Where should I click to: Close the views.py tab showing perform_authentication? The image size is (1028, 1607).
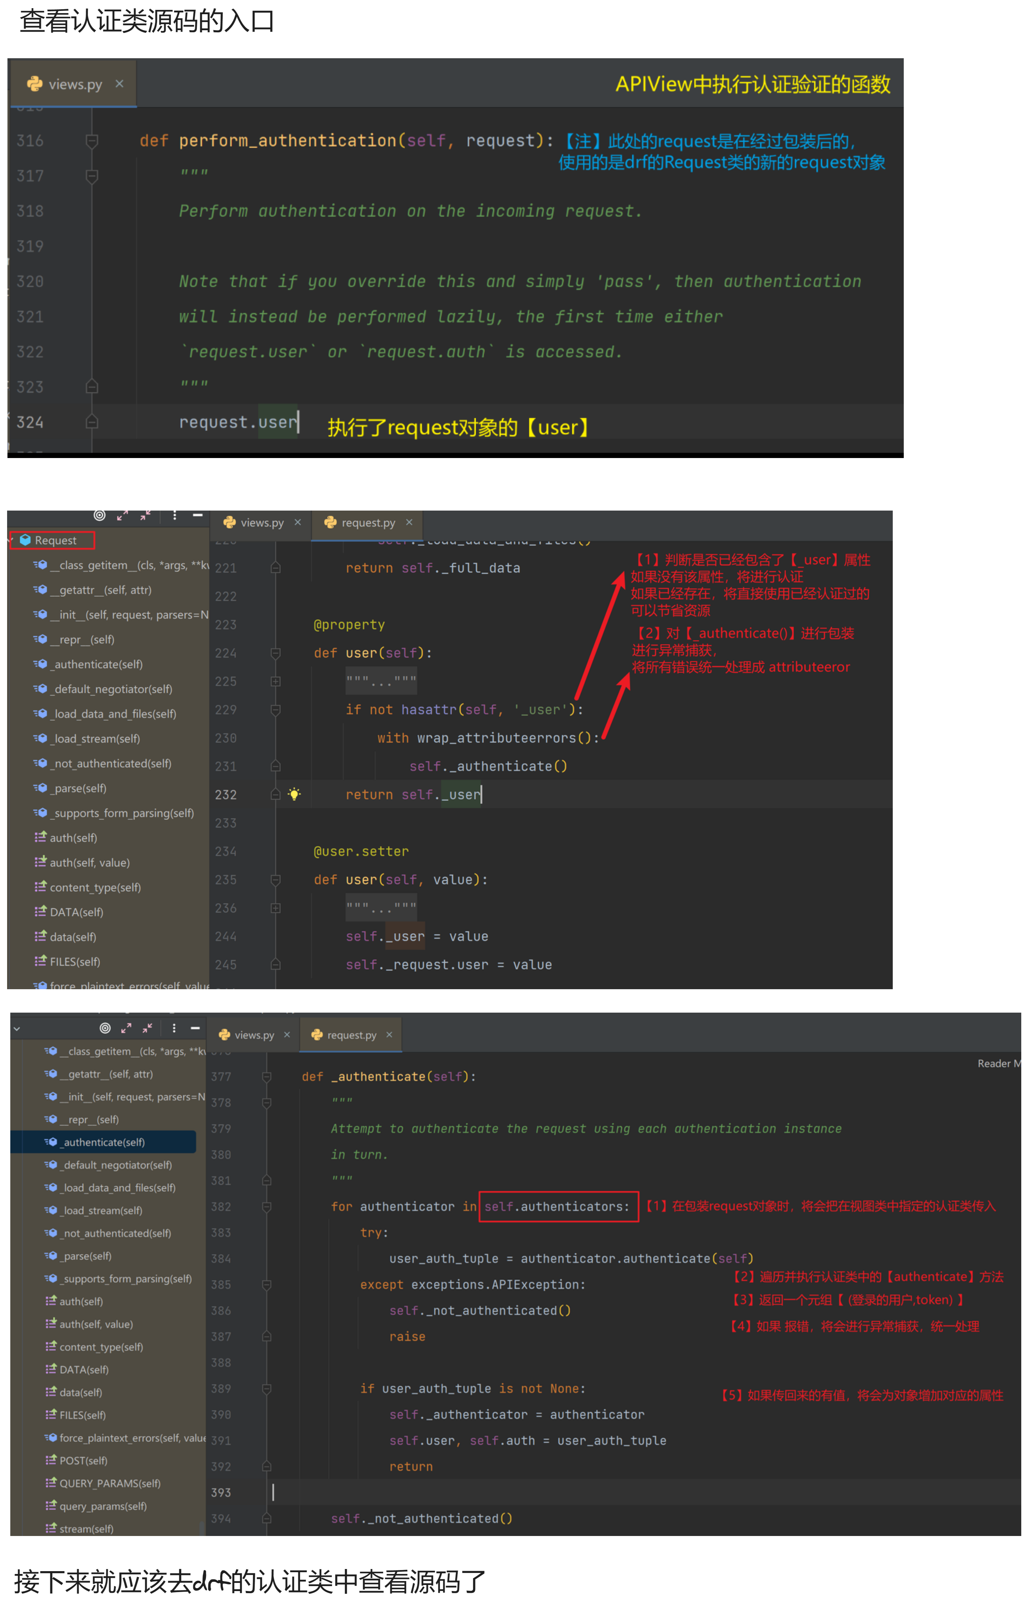click(120, 83)
